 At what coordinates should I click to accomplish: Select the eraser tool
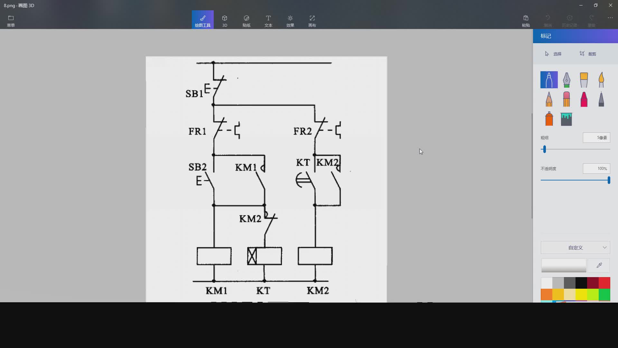tap(566, 99)
